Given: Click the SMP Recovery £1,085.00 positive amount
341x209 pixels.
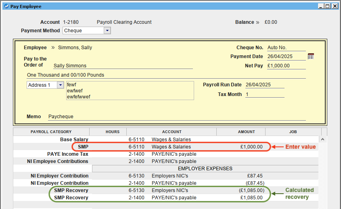Looking at the screenshot, I should [x=251, y=198].
